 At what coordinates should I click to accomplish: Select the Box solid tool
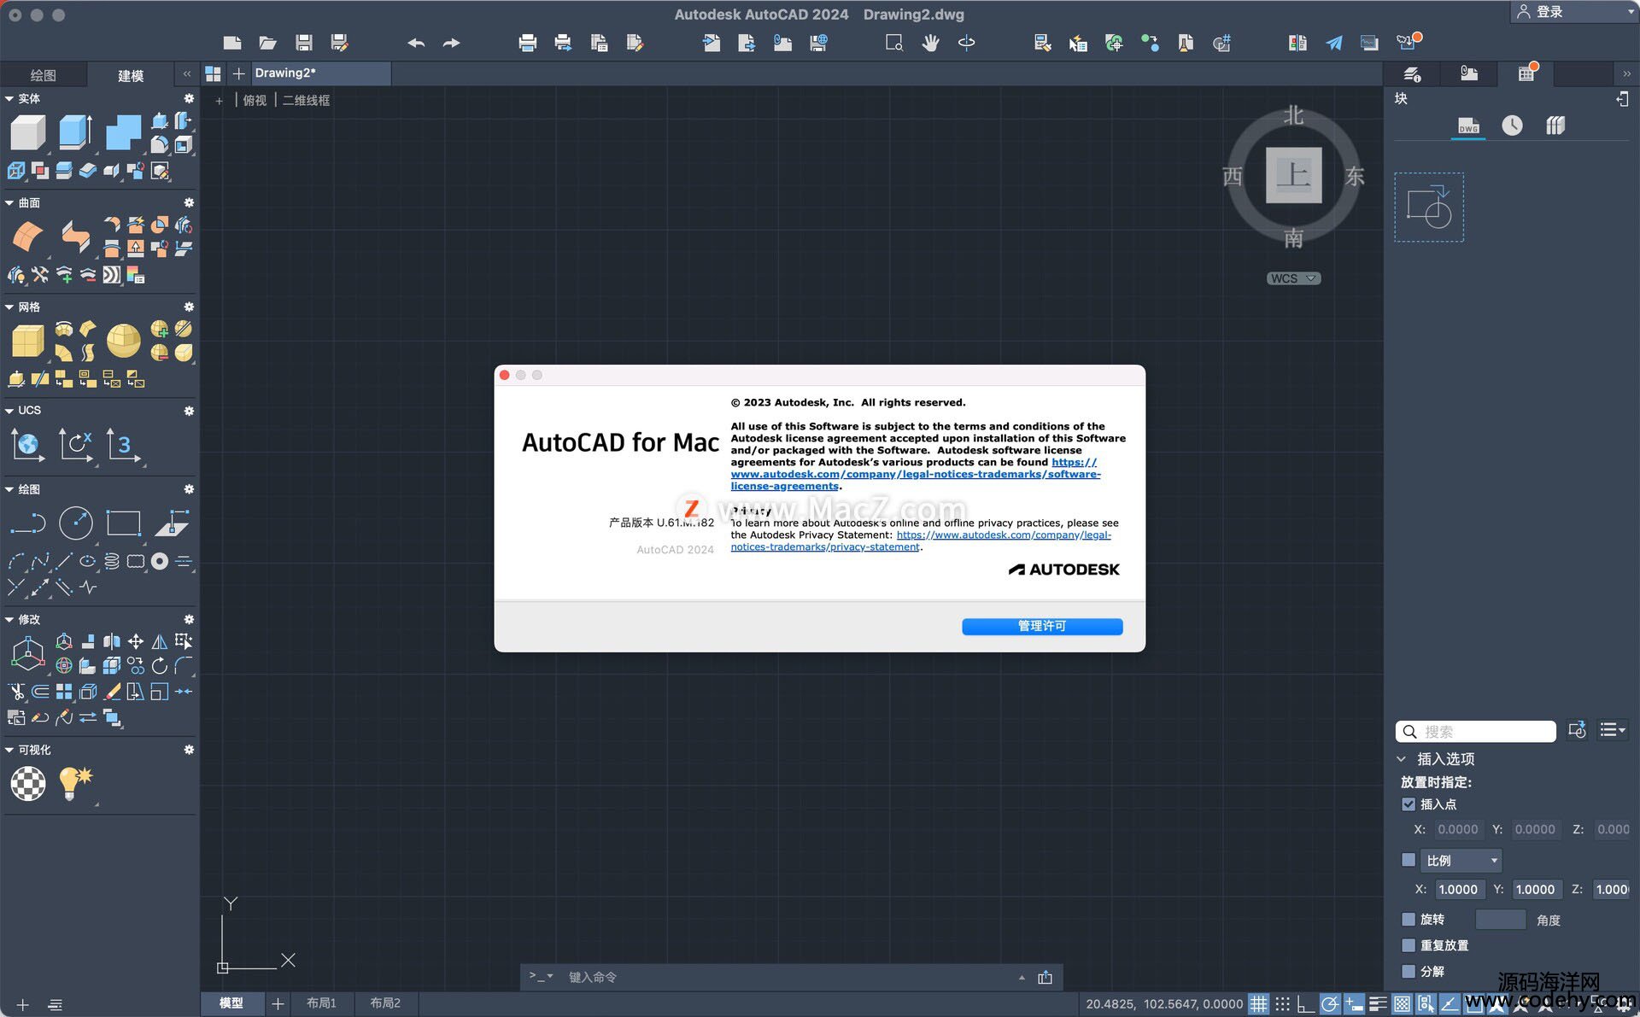28,134
